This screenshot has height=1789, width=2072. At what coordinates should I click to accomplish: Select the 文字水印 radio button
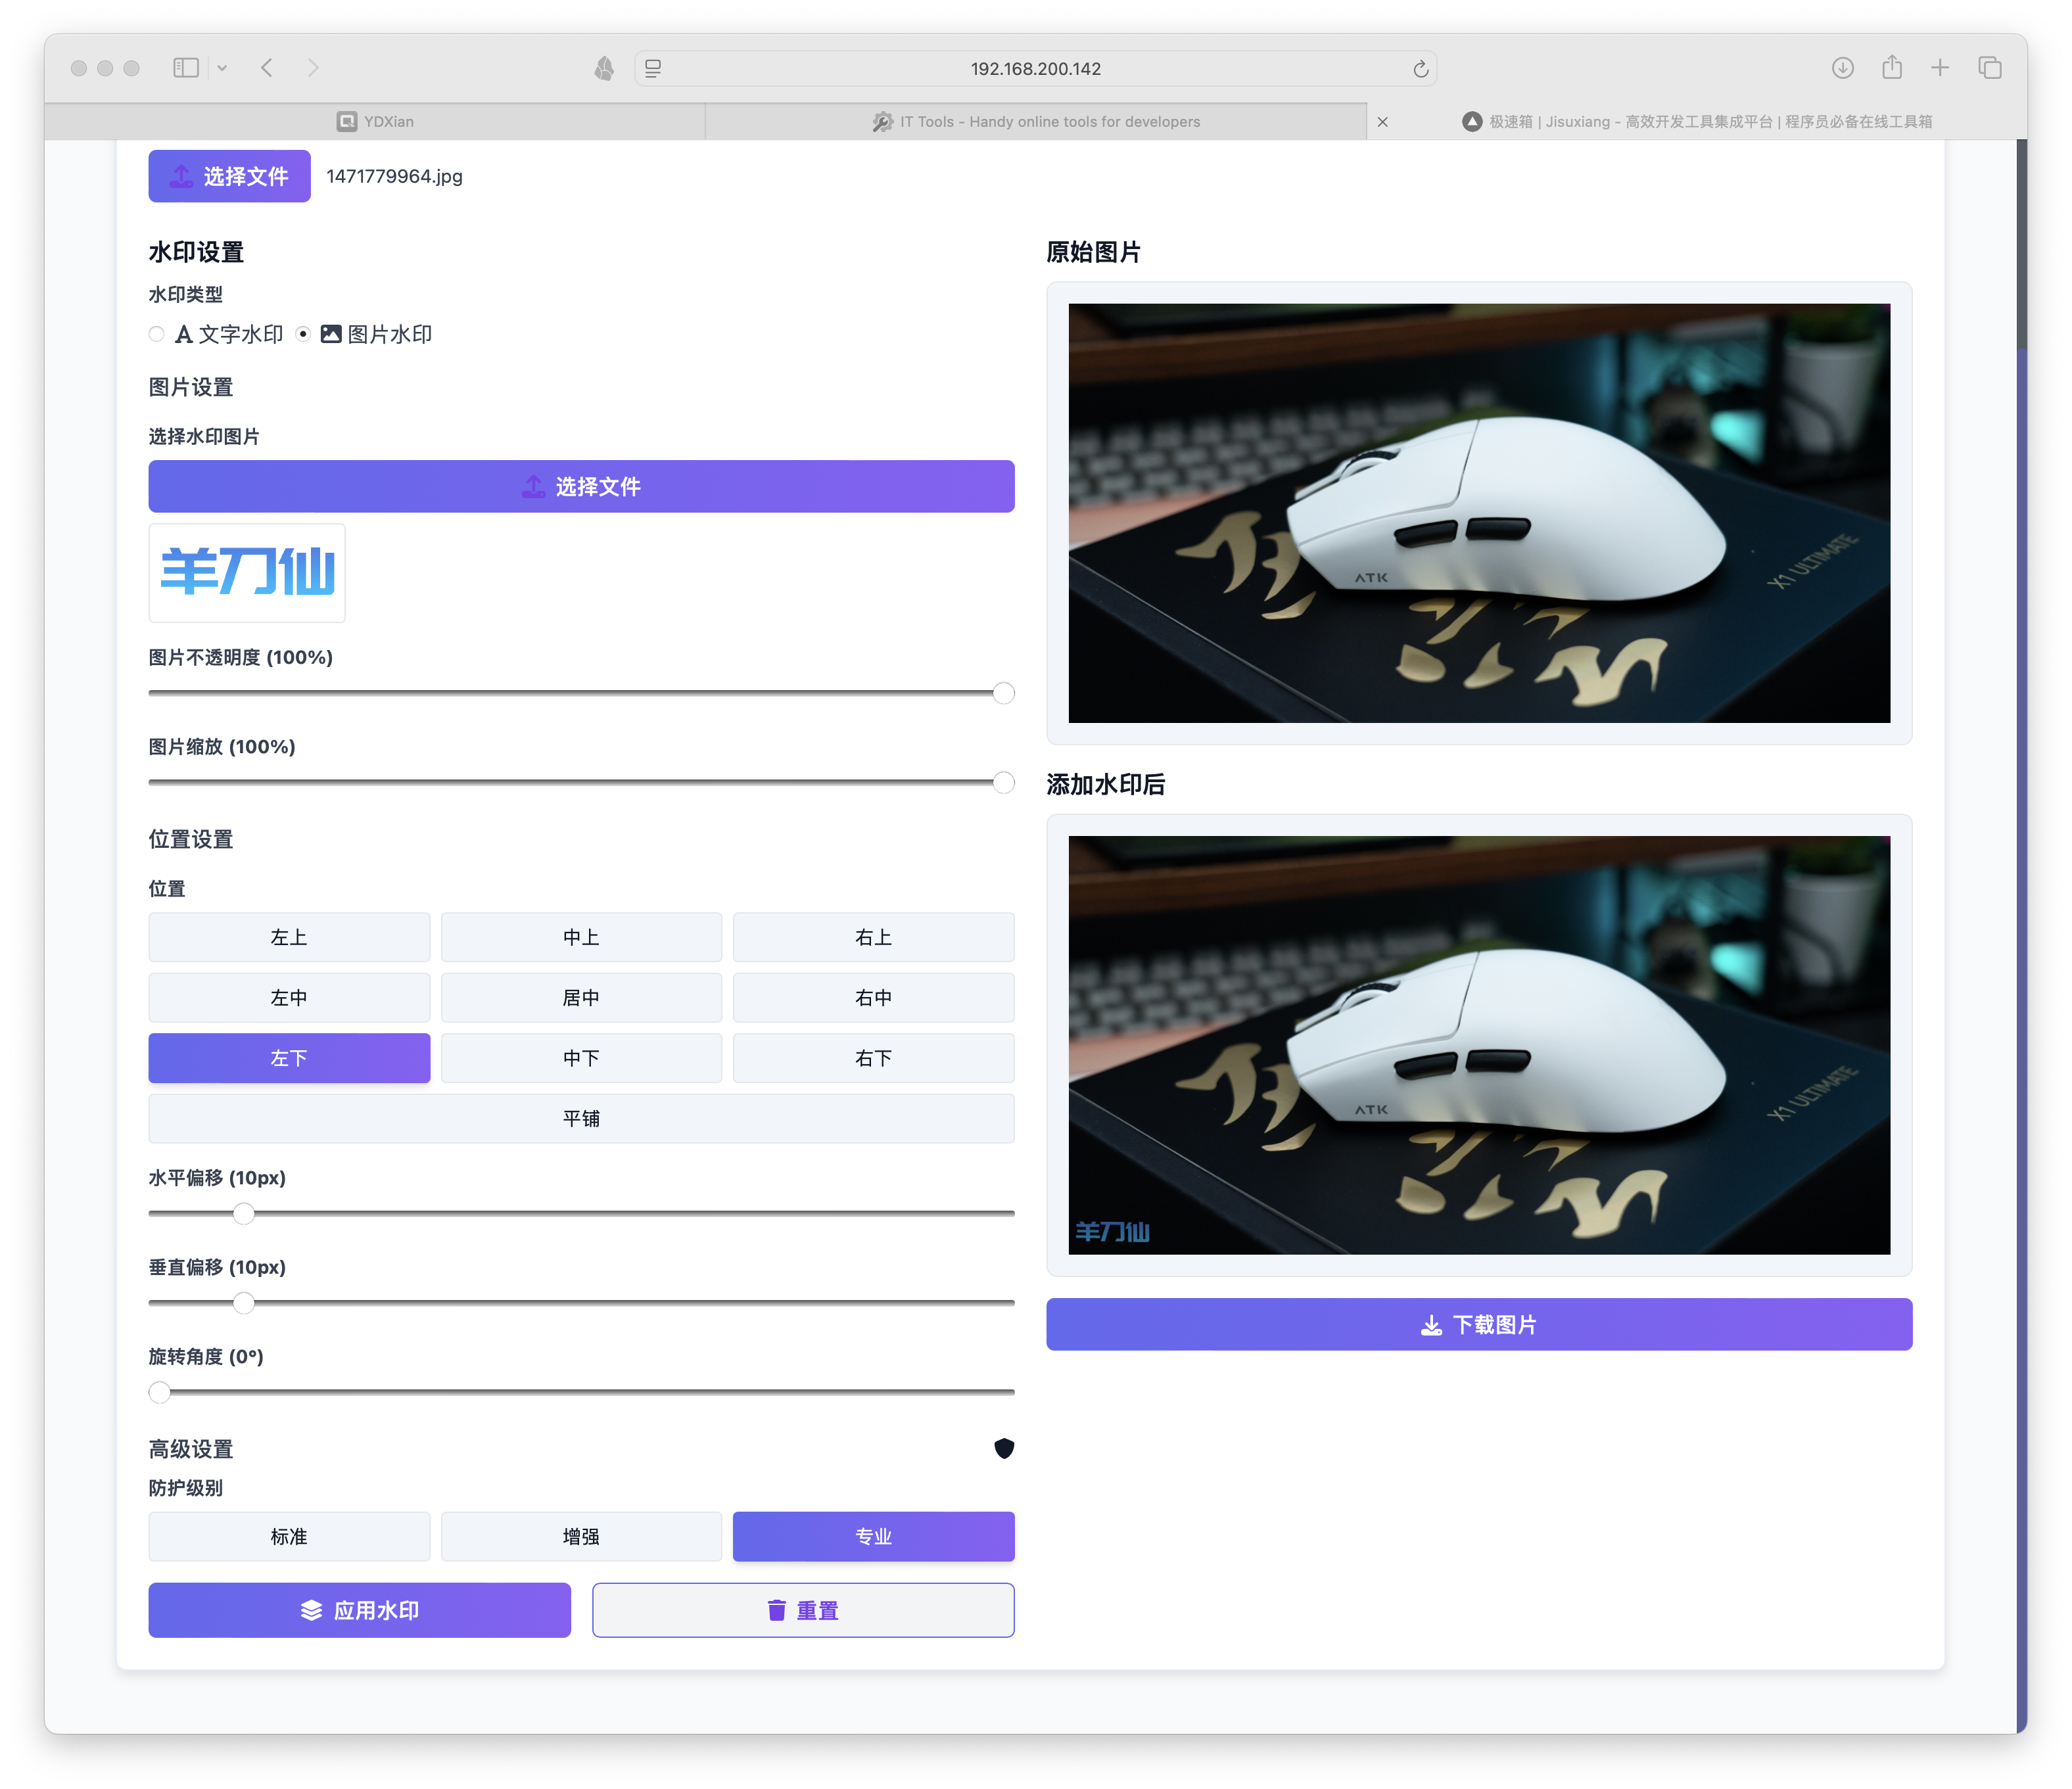pyautogui.click(x=157, y=334)
